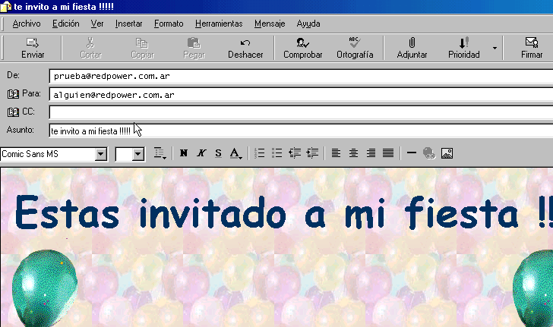Send the message with the Enviar button
Screen dimensions: 553x327
pyautogui.click(x=33, y=48)
